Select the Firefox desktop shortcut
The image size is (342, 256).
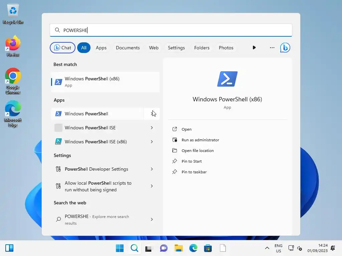[x=13, y=46]
